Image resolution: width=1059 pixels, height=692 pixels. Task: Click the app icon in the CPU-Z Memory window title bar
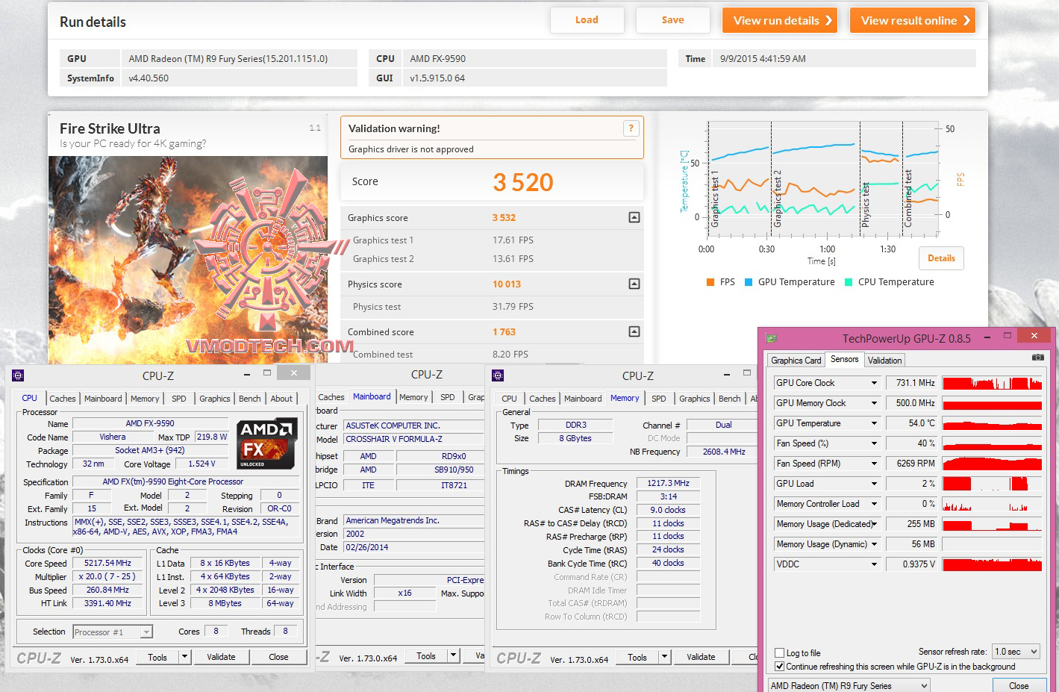[x=499, y=375]
